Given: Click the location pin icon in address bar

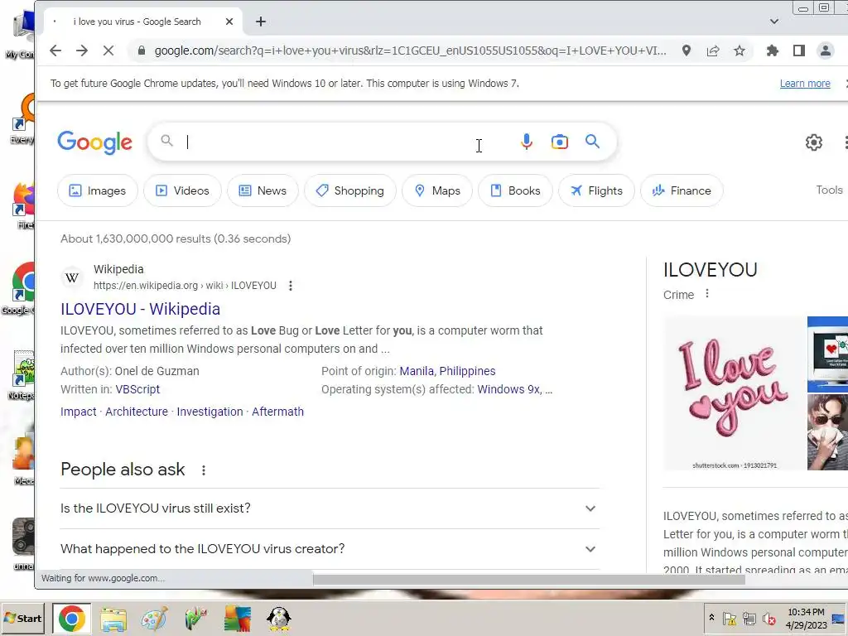Looking at the screenshot, I should (687, 51).
